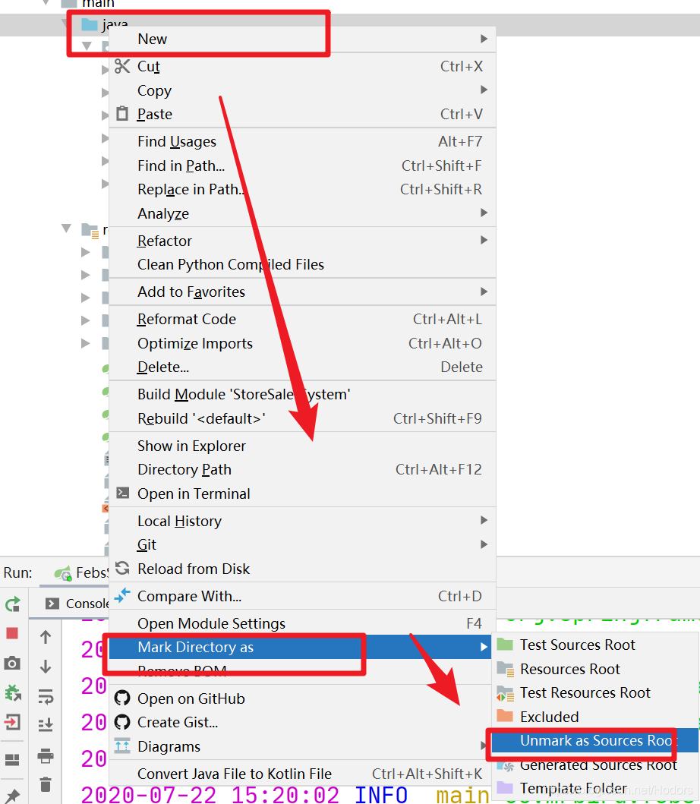Select Clean Python Compiled Files
This screenshot has width=700, height=804.
tap(303, 264)
